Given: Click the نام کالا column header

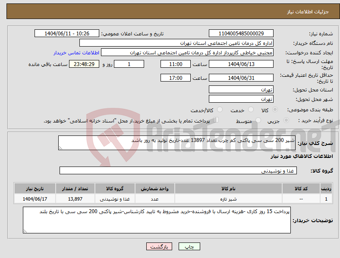Looking at the screenshot, I should point(228,189).
